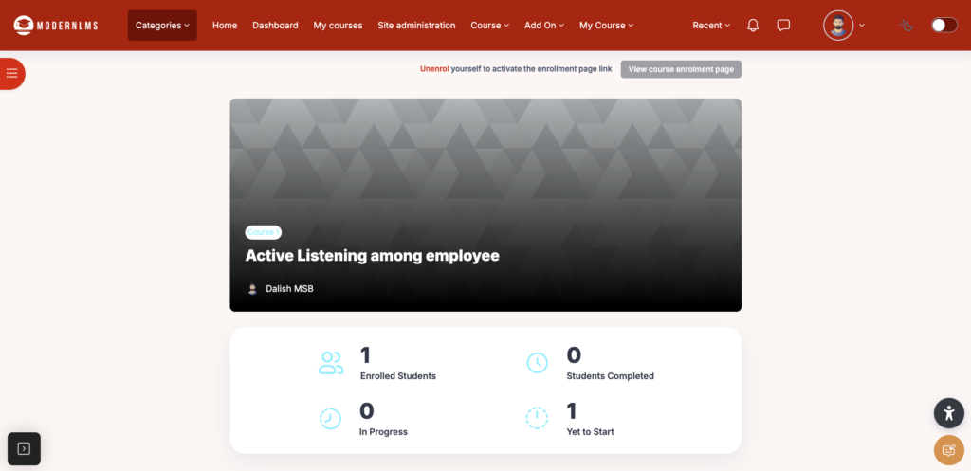Open My courses
Viewport: 971px width, 471px height.
(339, 26)
